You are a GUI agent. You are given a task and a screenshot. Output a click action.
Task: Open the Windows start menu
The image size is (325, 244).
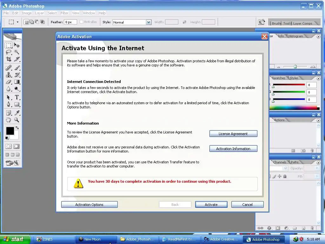tap(15, 239)
